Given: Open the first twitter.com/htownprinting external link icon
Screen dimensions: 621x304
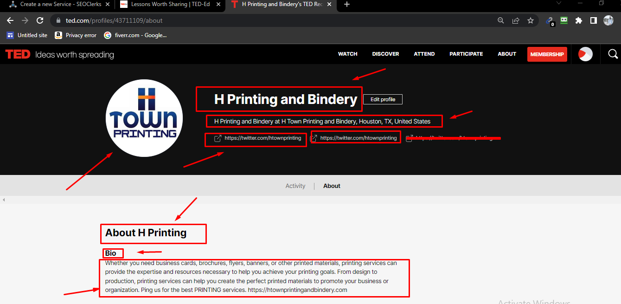Looking at the screenshot, I should pyautogui.click(x=218, y=138).
